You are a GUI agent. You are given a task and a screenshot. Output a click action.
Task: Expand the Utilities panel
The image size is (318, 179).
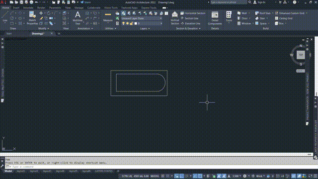tap(110, 29)
